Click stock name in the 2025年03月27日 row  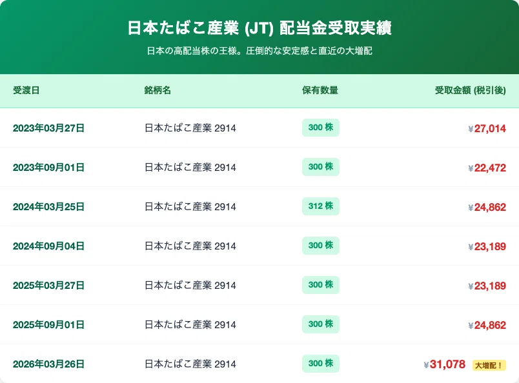(x=190, y=286)
